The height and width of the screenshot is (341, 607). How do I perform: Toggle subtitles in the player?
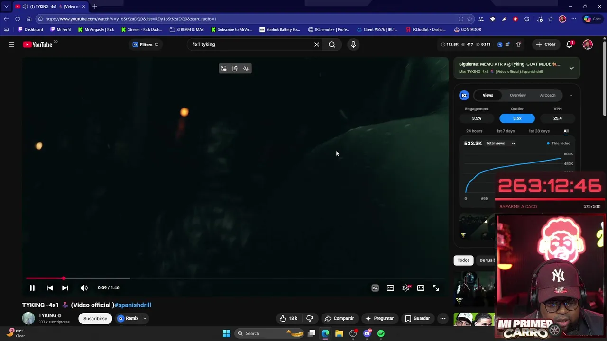click(390, 288)
